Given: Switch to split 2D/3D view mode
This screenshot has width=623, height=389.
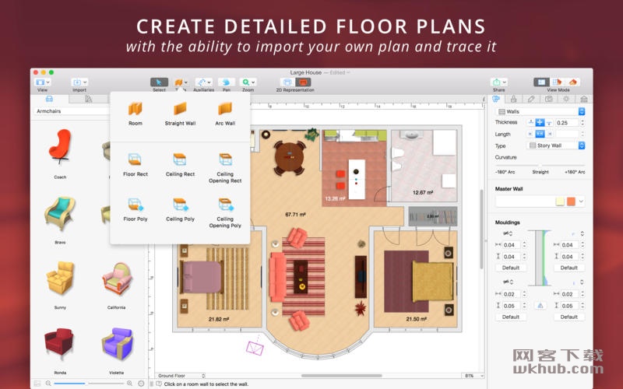Looking at the screenshot, I should (557, 82).
